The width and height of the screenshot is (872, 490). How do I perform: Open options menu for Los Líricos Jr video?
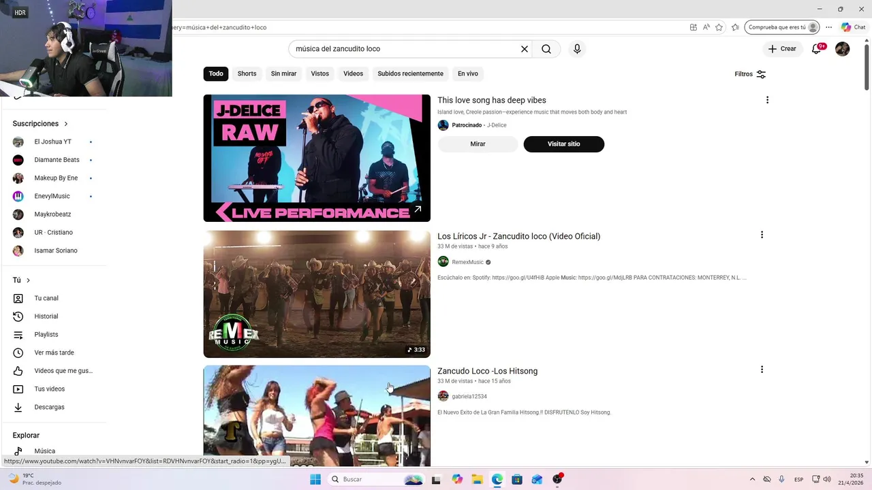[762, 235]
